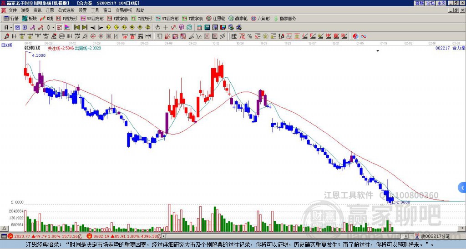Select the red target circle tool
Image resolution: width=466 pixels, height=249 pixels.
pyautogui.click(x=93, y=36)
